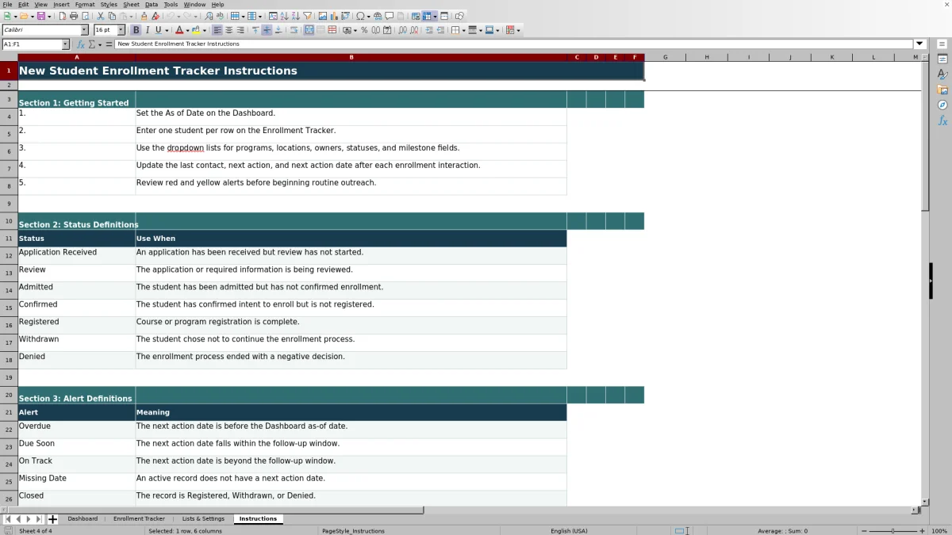Open the sidebar Gallery panel icon
The height and width of the screenshot is (535, 952).
(x=942, y=90)
